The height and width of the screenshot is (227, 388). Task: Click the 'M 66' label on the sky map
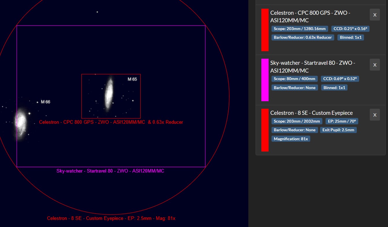45,102
